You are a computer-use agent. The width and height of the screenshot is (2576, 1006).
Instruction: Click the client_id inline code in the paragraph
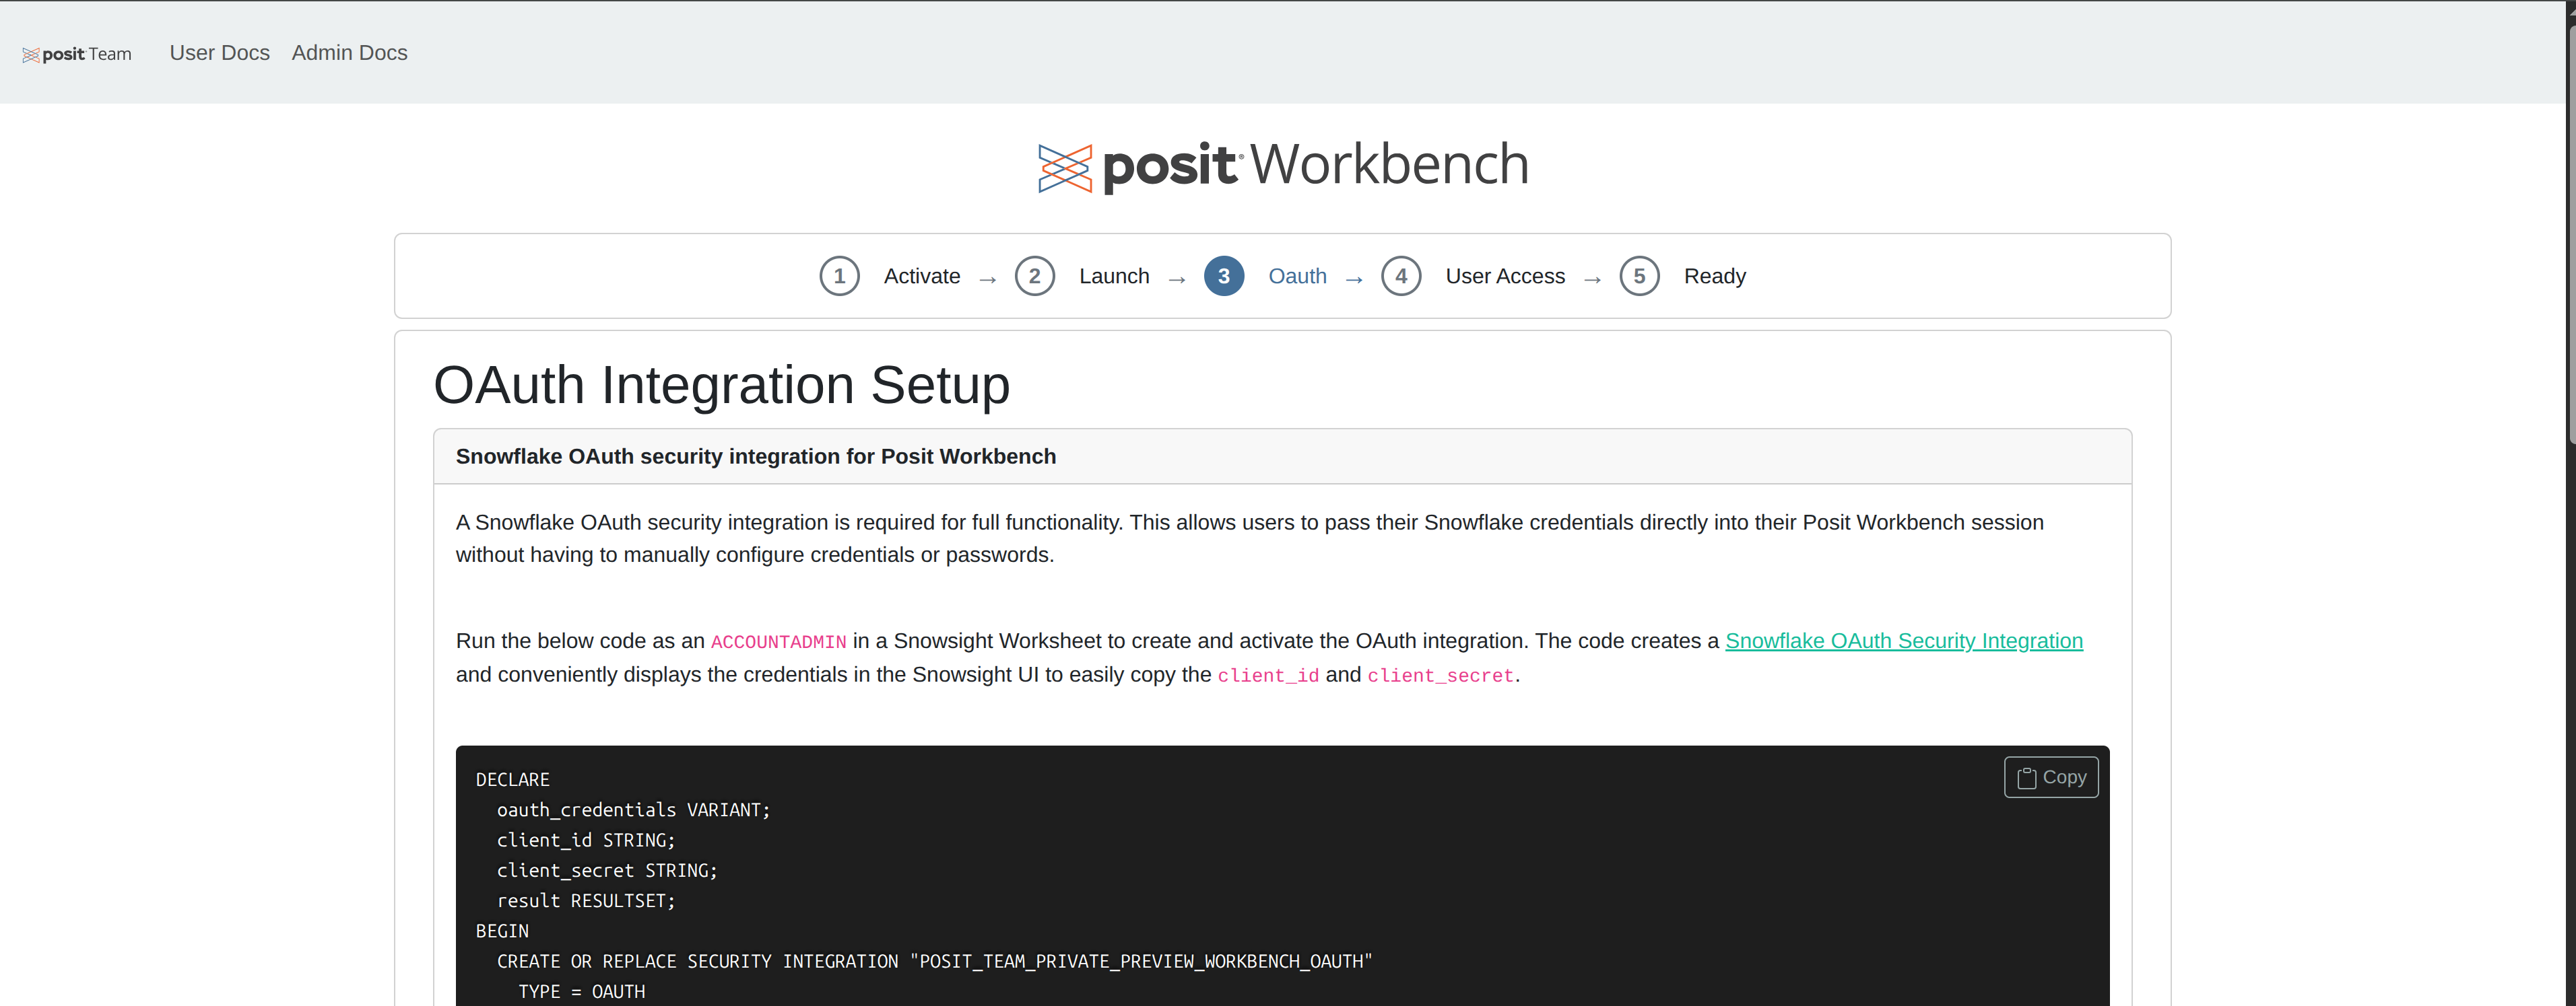1267,676
